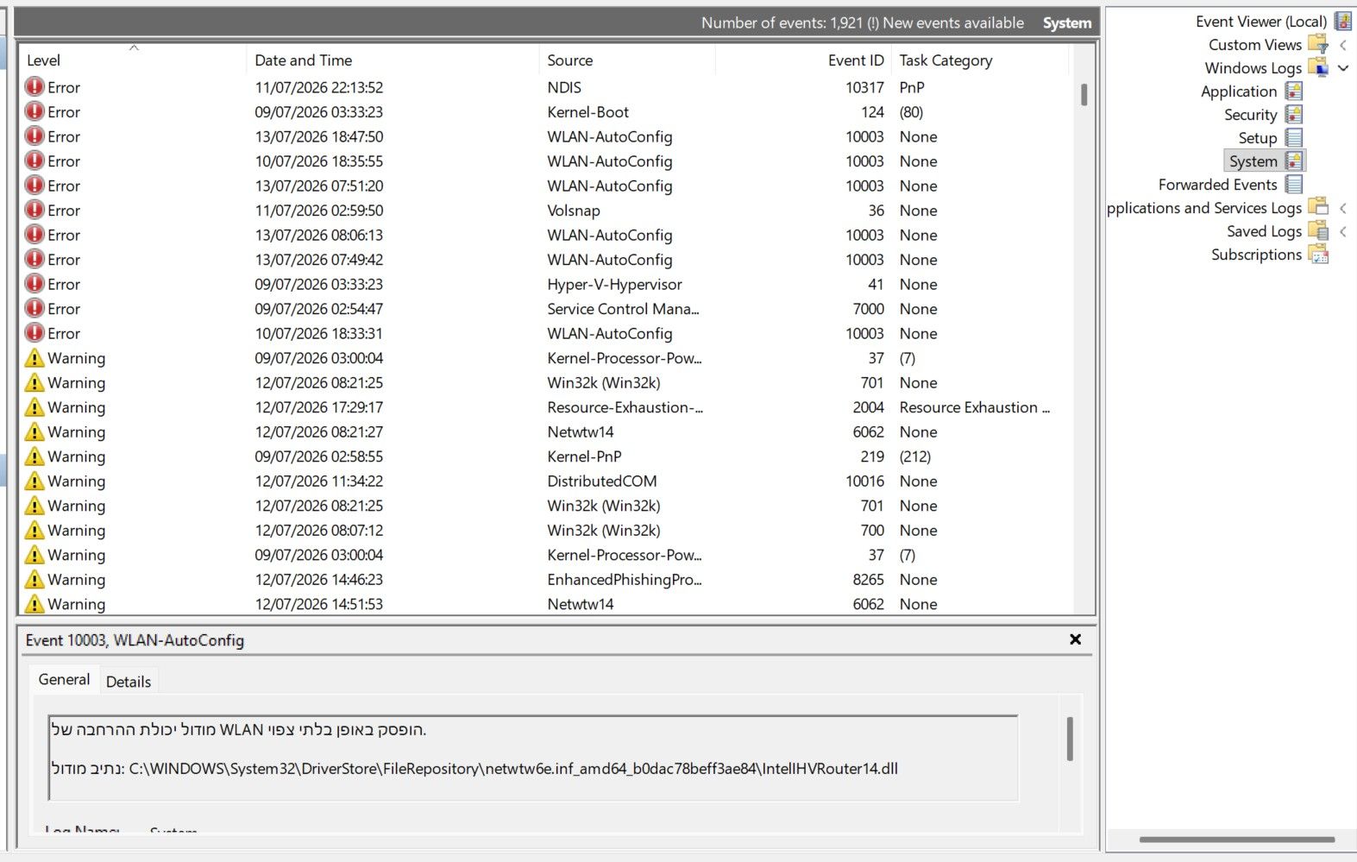This screenshot has width=1357, height=862.
Task: Click the Saved Logs folder icon
Action: click(1318, 230)
